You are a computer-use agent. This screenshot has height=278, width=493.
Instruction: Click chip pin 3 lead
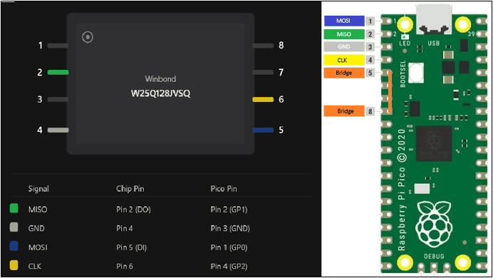(58, 99)
